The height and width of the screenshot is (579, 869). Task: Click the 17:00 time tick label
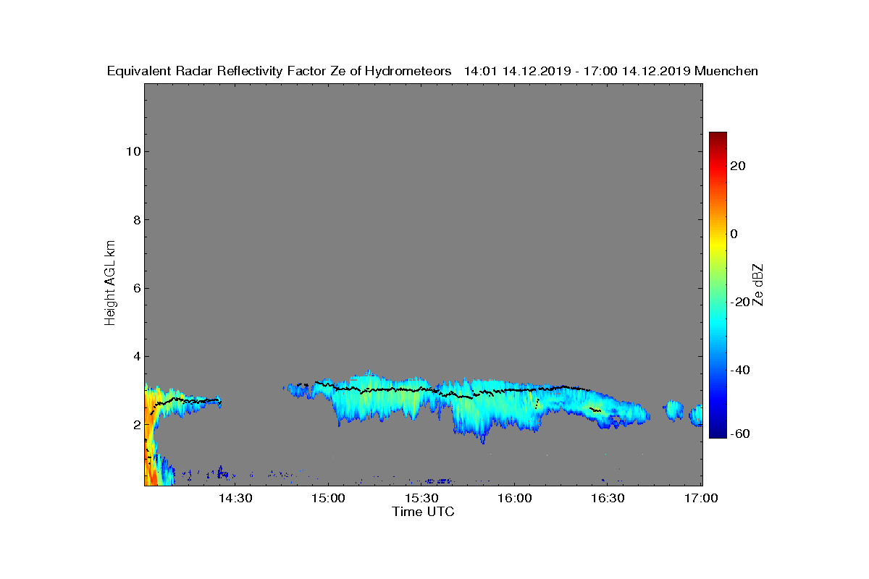pos(701,498)
